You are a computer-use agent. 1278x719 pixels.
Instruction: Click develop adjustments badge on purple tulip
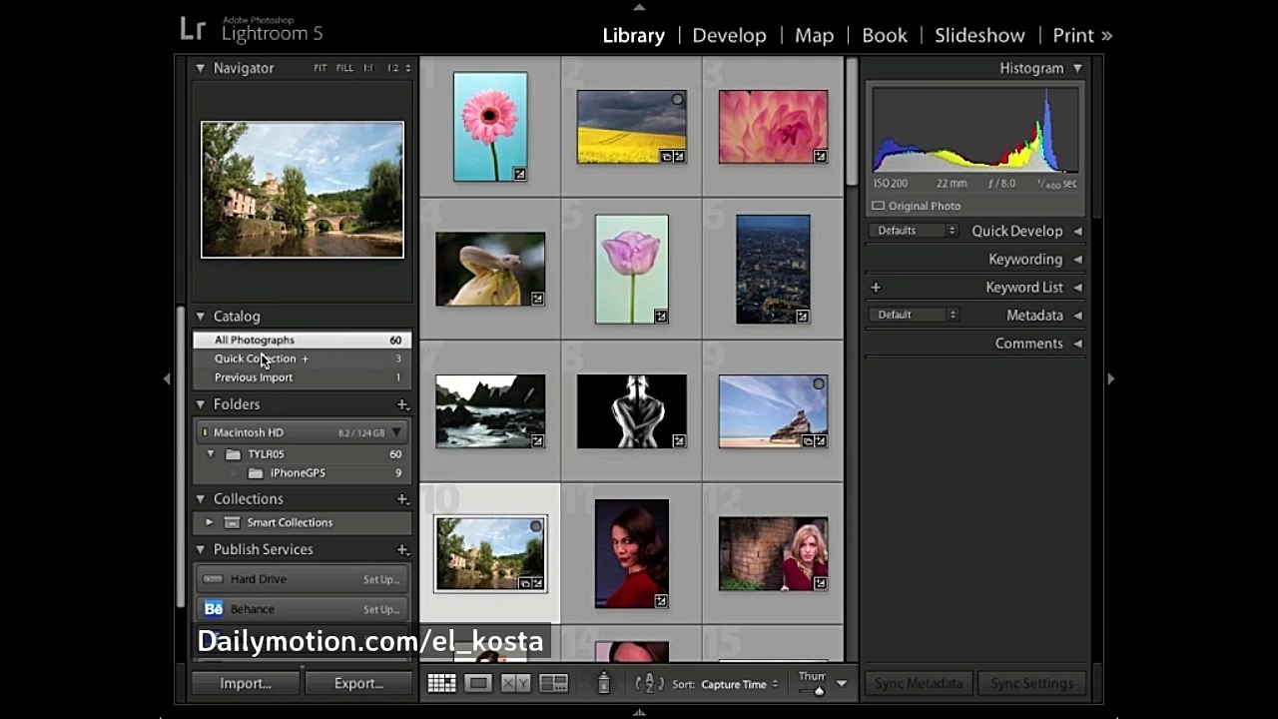point(661,316)
